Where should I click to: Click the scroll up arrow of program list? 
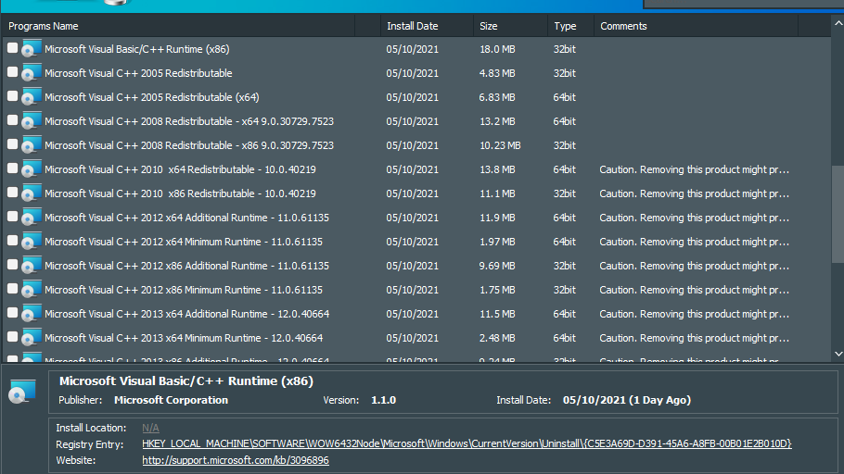838,23
